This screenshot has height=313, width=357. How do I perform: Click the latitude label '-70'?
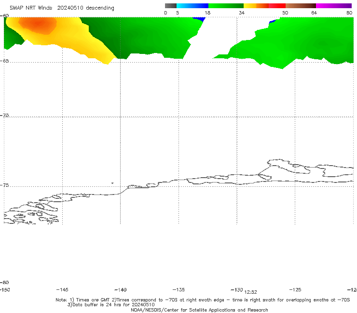tap(4, 116)
